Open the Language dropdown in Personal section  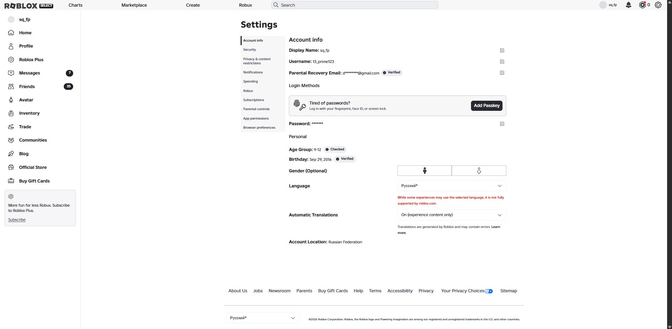(452, 186)
